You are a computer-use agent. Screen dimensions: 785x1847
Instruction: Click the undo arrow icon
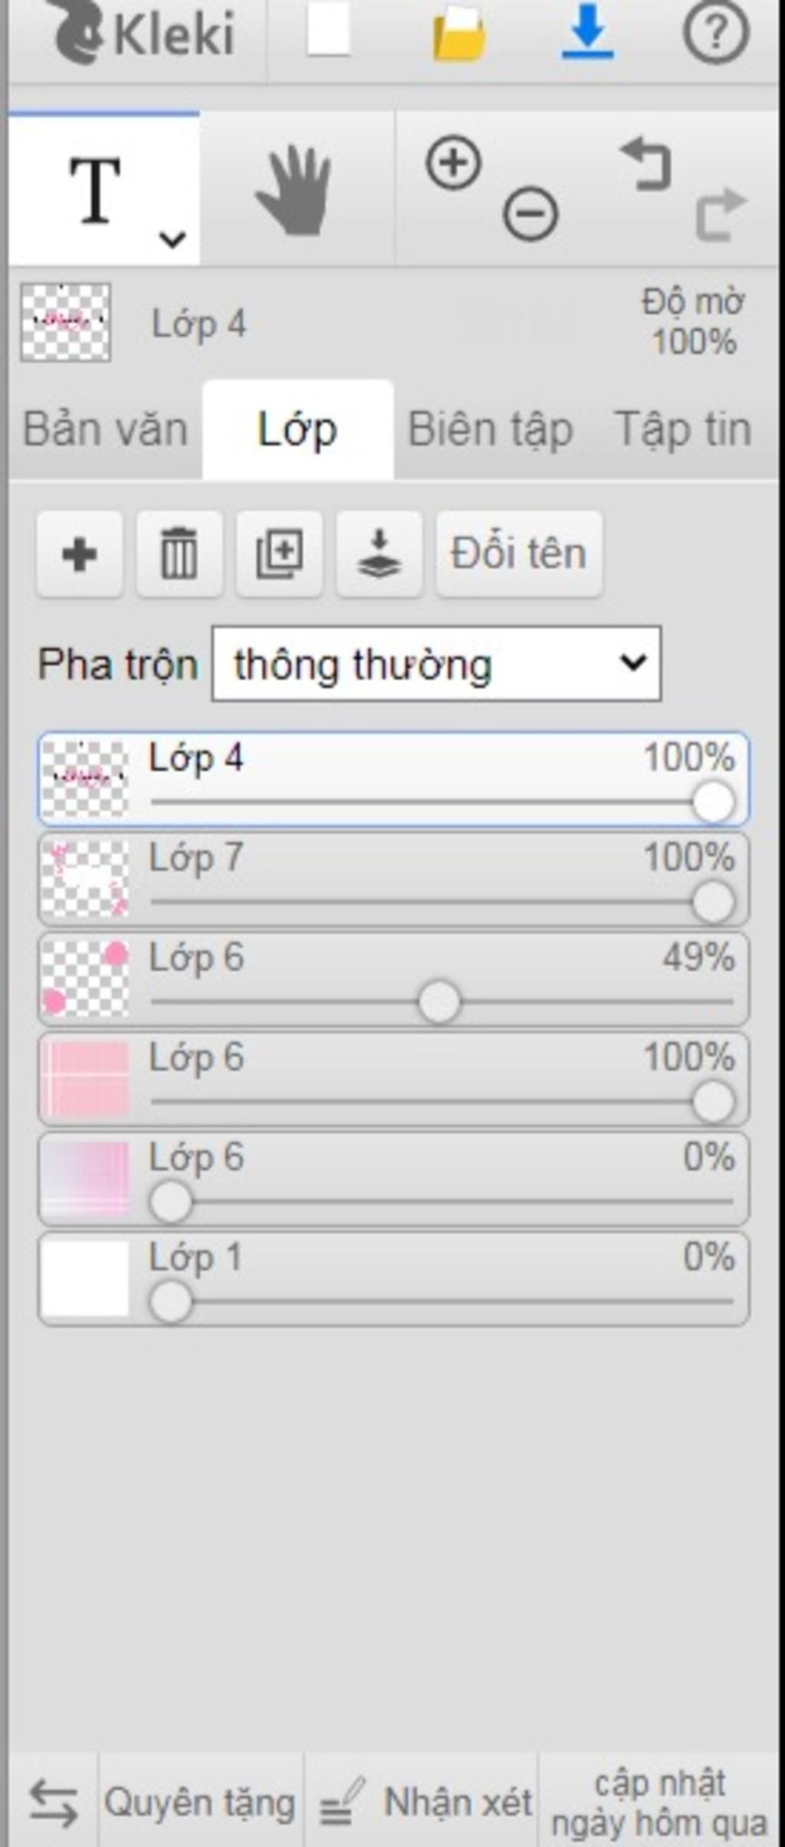[645, 163]
